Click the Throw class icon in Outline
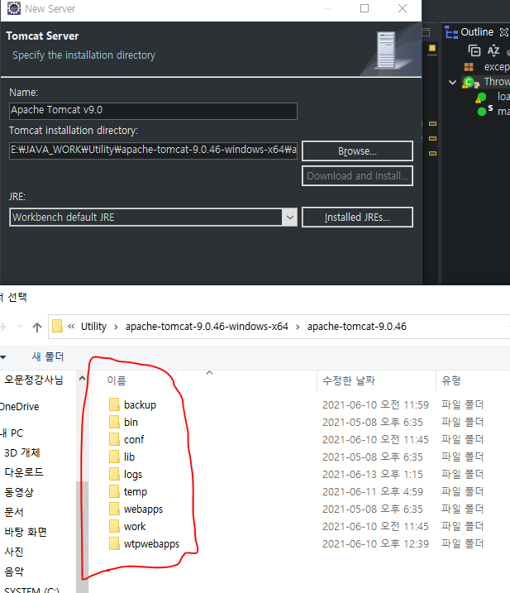510x593 pixels. point(470,82)
